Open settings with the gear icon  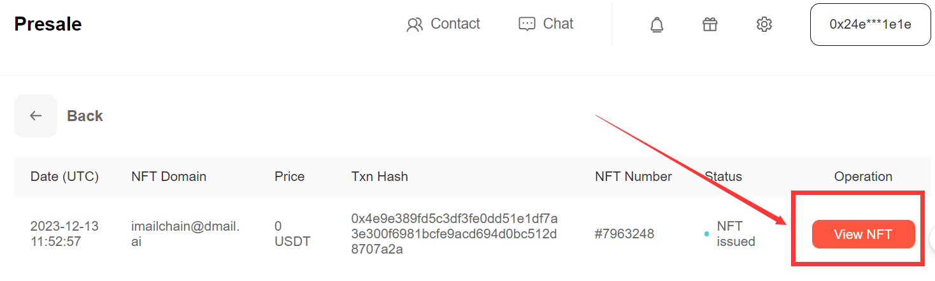(x=764, y=24)
